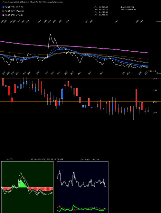161x213 pixels.
Task: Click the blue DOW ST legend swatch
Action: tap(3, 7)
